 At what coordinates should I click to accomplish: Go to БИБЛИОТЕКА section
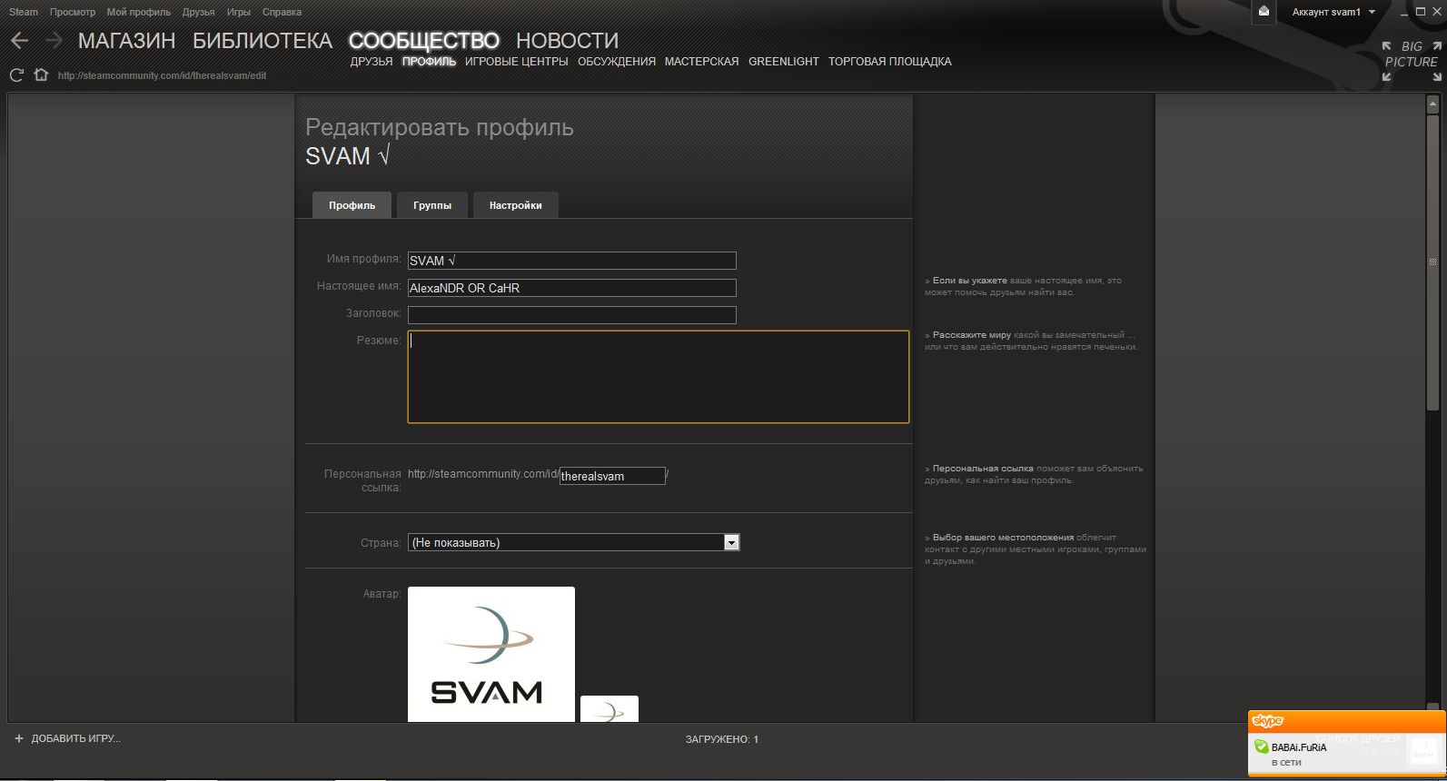[263, 41]
